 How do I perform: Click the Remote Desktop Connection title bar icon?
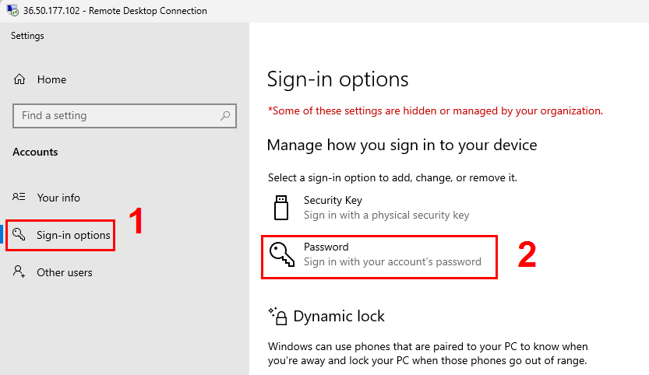[12, 10]
